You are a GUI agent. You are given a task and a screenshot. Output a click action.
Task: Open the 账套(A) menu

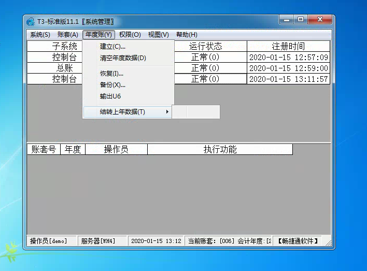[x=68, y=35]
